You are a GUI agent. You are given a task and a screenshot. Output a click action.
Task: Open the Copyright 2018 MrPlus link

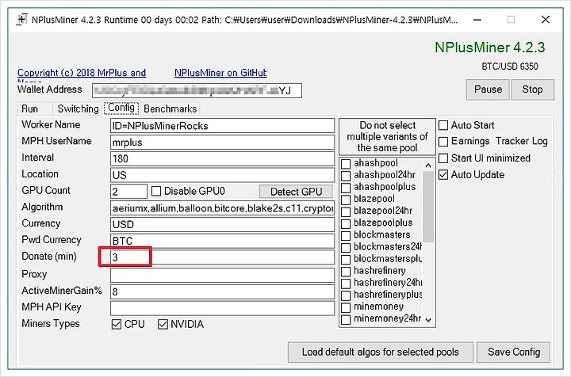(82, 73)
